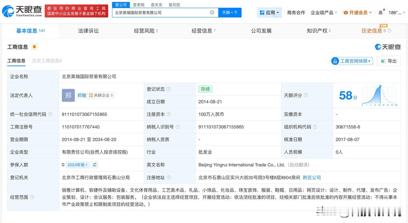Expand the 企业级产品 dropdown
Image resolution: width=408 pixels, height=223 pixels.
click(x=324, y=12)
